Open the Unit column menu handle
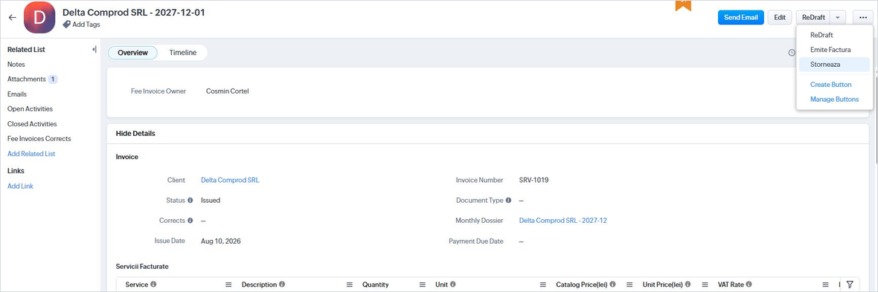878x292 pixels. point(543,285)
